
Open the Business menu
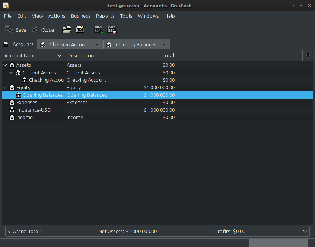tap(81, 16)
